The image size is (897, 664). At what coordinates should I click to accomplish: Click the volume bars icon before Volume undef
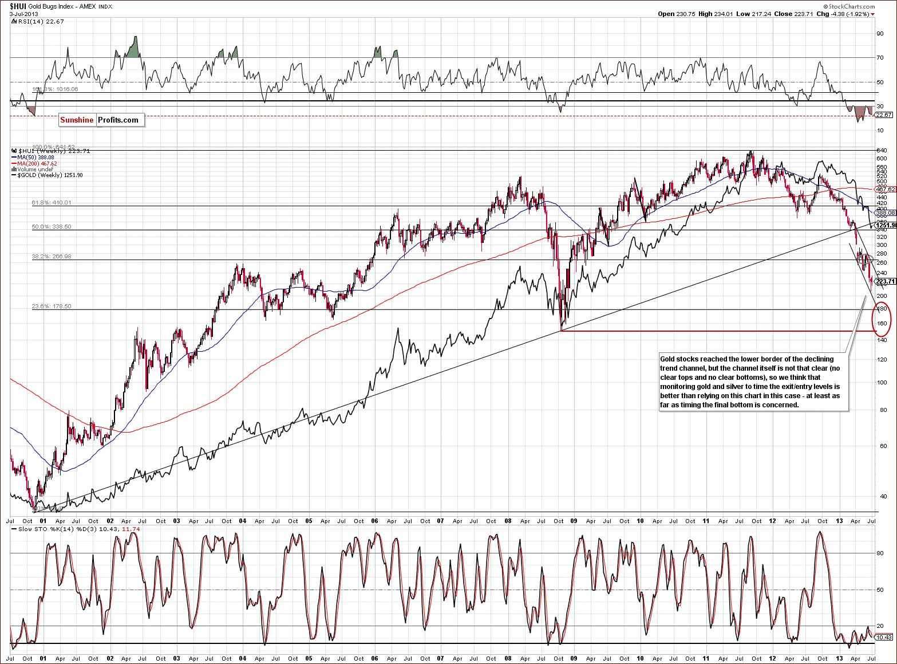(14, 170)
